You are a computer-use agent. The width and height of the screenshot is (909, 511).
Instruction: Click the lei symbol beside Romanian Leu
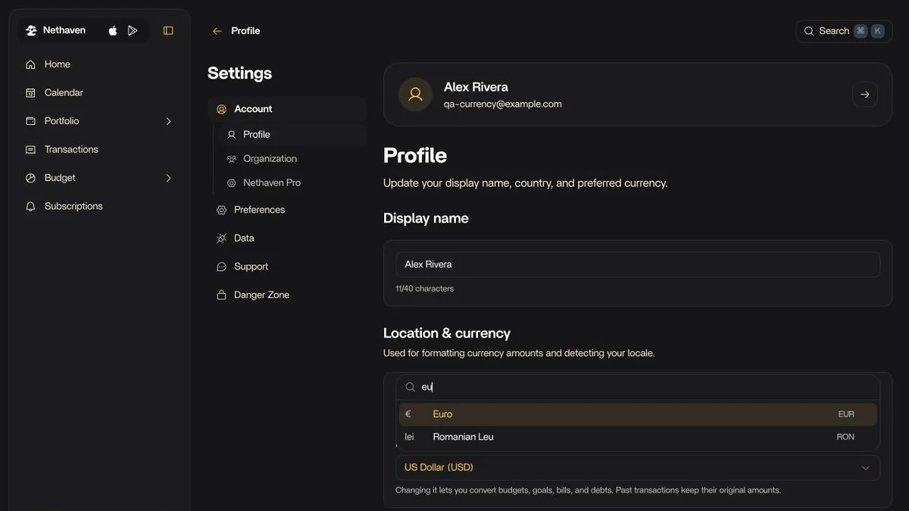point(410,437)
